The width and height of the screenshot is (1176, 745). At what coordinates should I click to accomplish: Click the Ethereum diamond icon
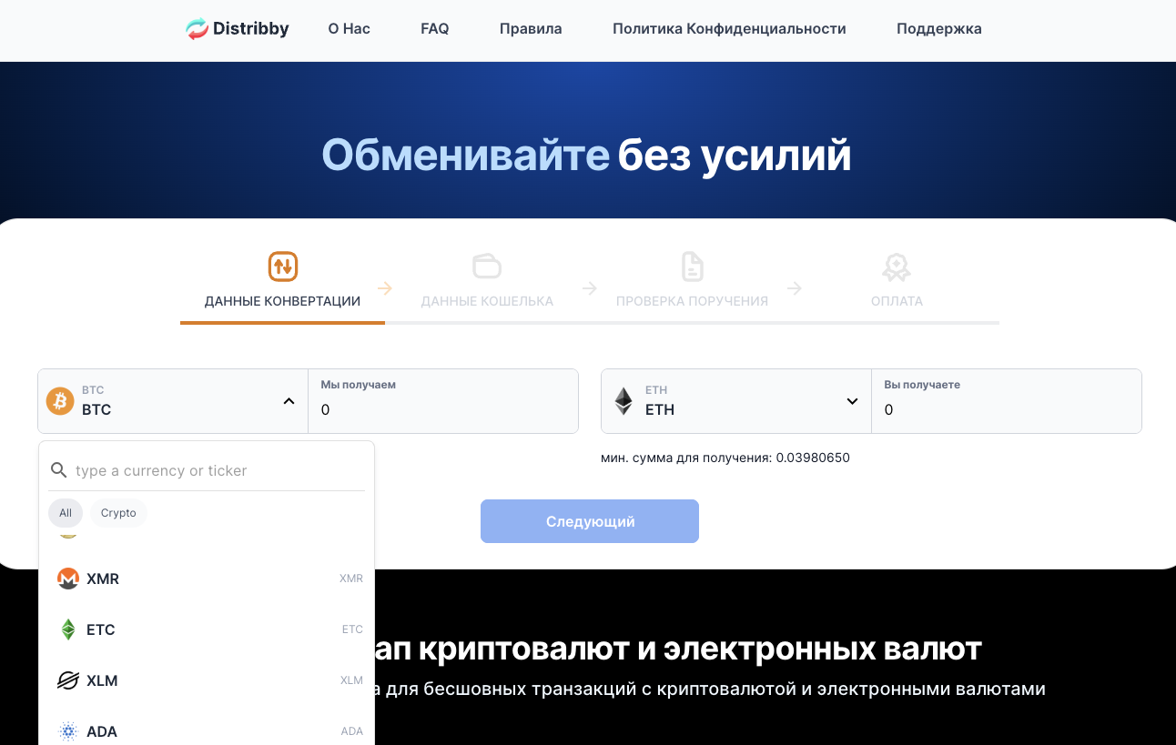[x=623, y=401]
